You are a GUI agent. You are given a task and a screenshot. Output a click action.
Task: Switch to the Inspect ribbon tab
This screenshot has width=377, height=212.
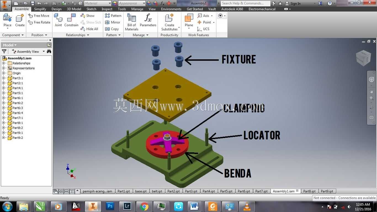coord(107,9)
